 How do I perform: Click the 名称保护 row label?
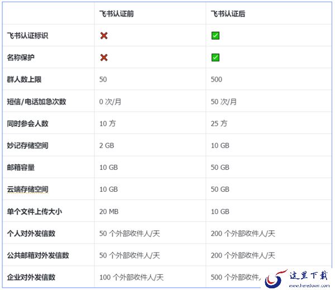[21, 58]
